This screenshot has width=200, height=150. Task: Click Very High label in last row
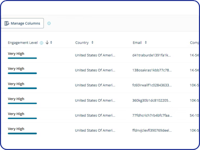16,129
